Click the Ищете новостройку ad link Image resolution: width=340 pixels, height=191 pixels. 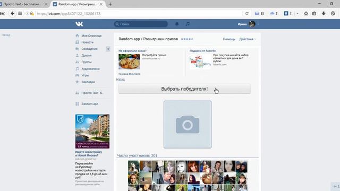pos(89,153)
